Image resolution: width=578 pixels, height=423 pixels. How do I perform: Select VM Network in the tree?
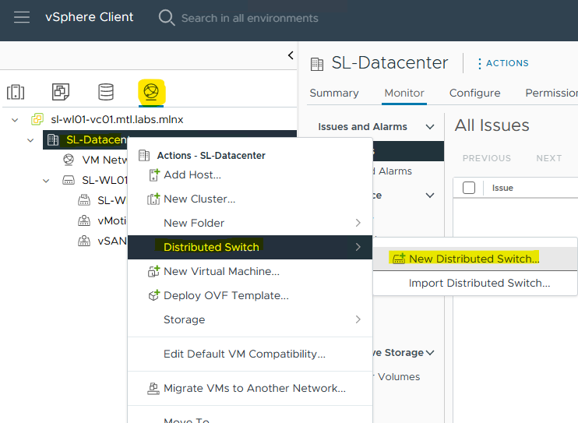coord(104,160)
